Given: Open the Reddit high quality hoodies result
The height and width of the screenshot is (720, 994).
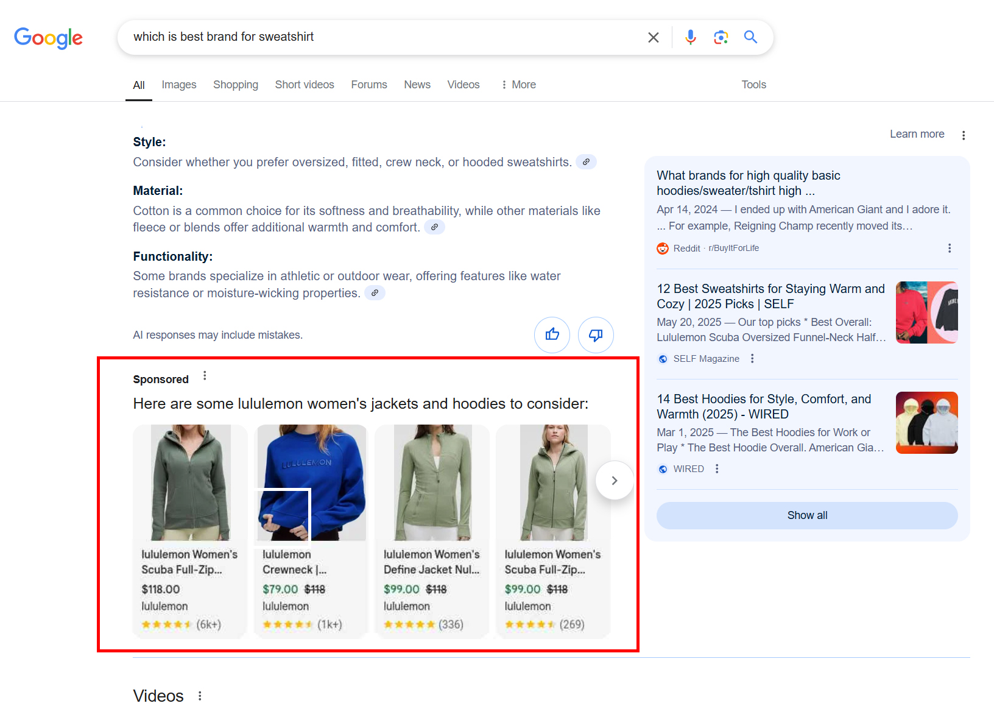Looking at the screenshot, I should [x=749, y=183].
